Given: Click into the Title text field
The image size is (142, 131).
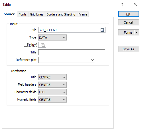Looking at the screenshot, I should [72, 52].
